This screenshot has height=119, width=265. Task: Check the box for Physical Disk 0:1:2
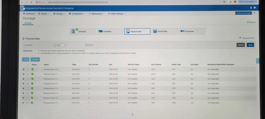click(28, 79)
